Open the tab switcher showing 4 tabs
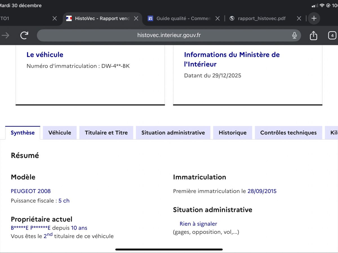This screenshot has height=253, width=338. 332,35
